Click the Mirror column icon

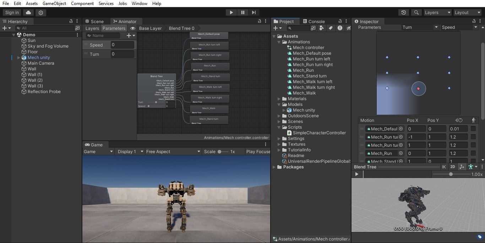click(473, 120)
